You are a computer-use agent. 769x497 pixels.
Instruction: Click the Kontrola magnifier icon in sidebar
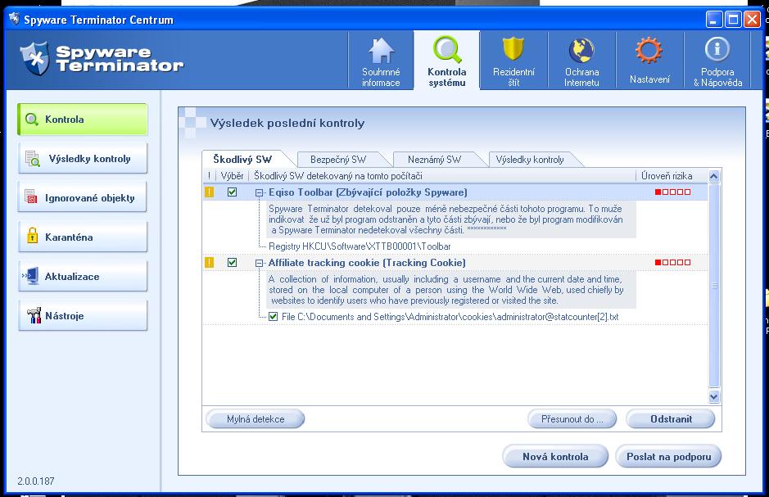pos(31,119)
